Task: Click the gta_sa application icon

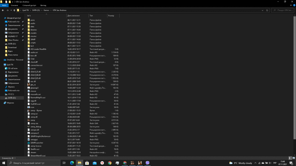Action: (x=29, y=85)
